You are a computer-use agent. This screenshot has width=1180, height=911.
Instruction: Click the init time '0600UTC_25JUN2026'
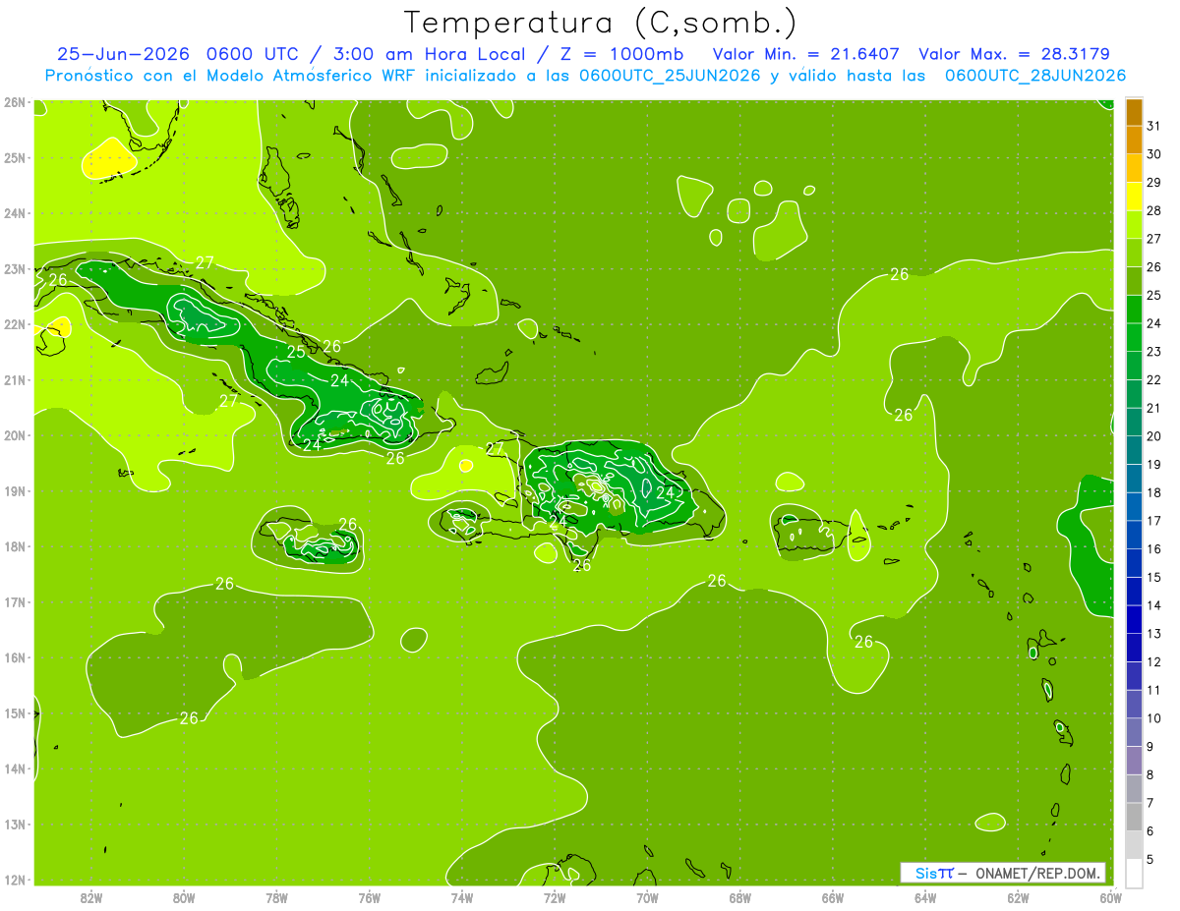click(670, 76)
